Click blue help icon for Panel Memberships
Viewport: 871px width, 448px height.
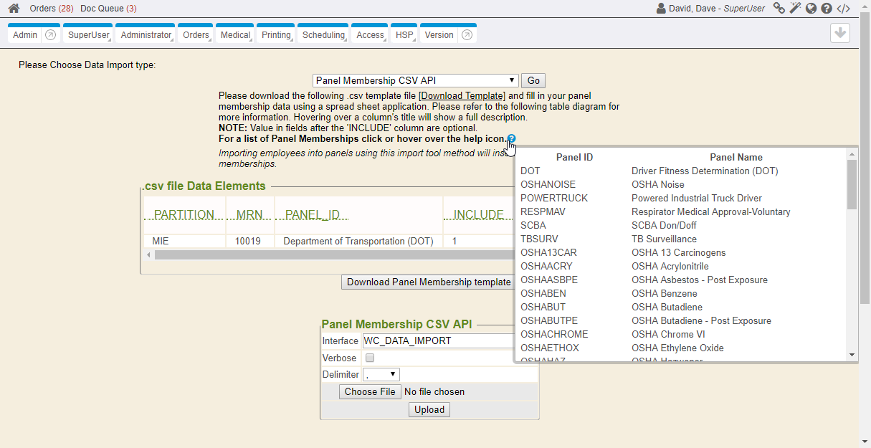[x=511, y=139]
